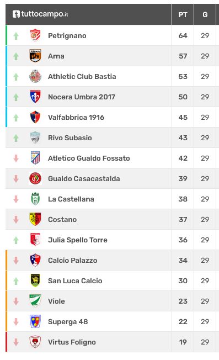
Task: Open the Calcio Palazzo team link
Action: pyautogui.click(x=73, y=261)
